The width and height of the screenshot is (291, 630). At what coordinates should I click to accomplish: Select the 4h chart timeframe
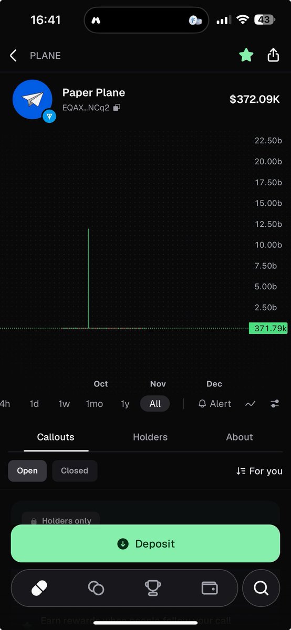tap(5, 404)
